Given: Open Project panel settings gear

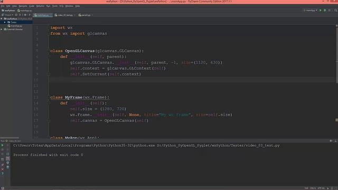Looking at the screenshot, I should (25, 15).
